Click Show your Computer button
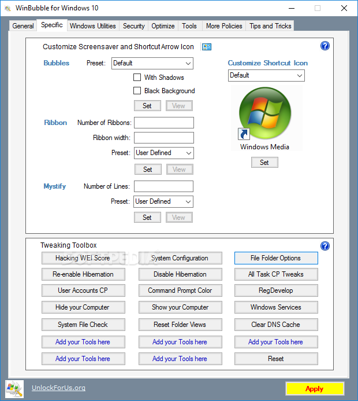This screenshot has height=401, width=358. point(180,307)
